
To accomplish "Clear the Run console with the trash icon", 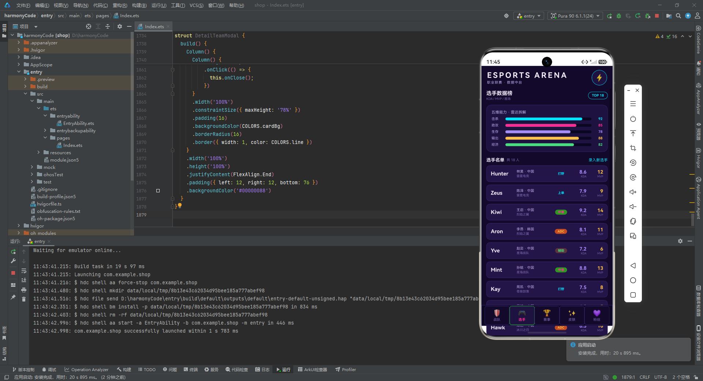I will tap(24, 299).
